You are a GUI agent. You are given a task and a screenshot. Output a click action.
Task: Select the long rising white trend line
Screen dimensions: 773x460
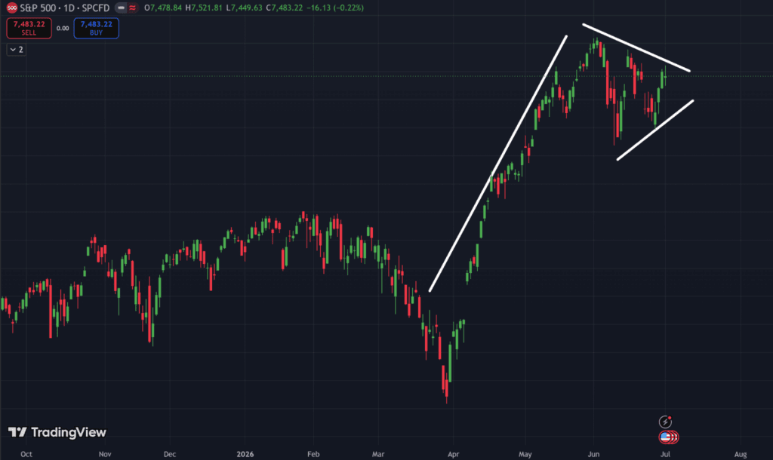tap(498, 164)
